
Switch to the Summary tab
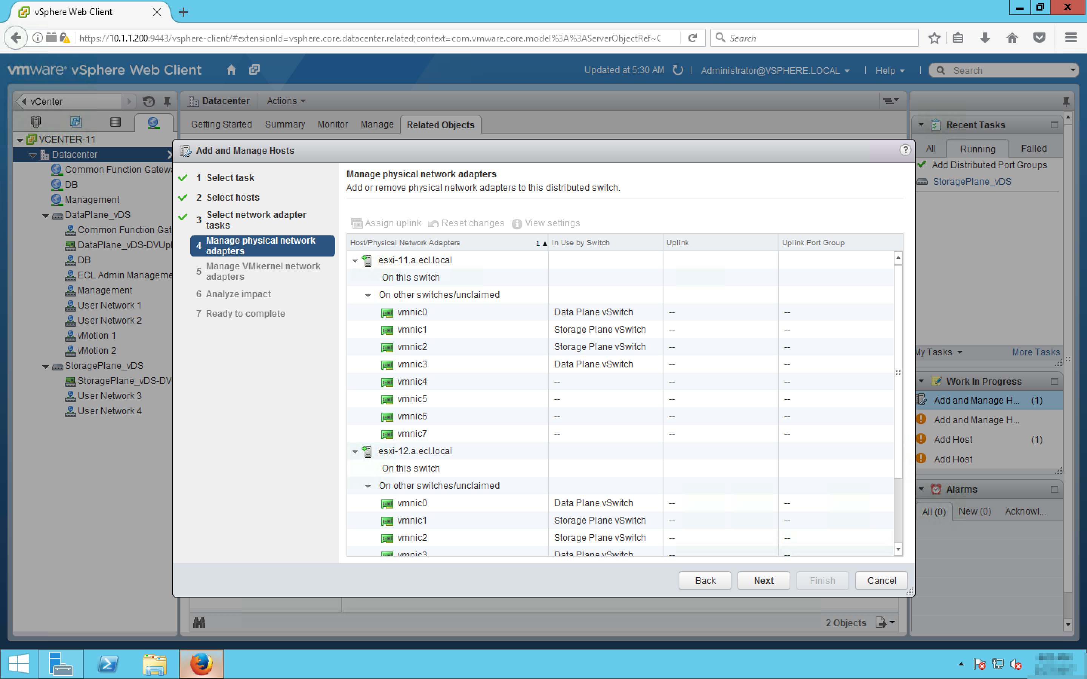(284, 124)
